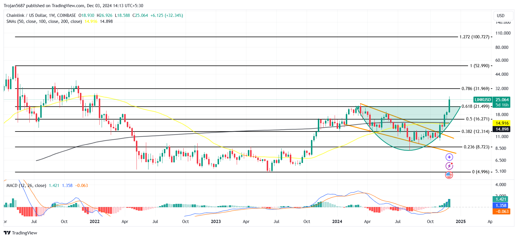Screen dimensions: 518x239
Task: Click the high value H26.926 in header
Action: tap(105, 15)
